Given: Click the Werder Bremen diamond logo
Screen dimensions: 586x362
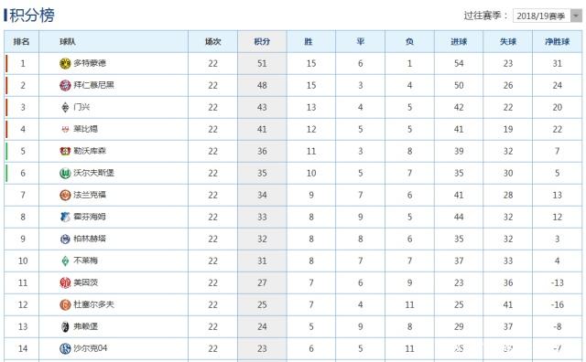Looking at the screenshot, I should (x=65, y=261).
